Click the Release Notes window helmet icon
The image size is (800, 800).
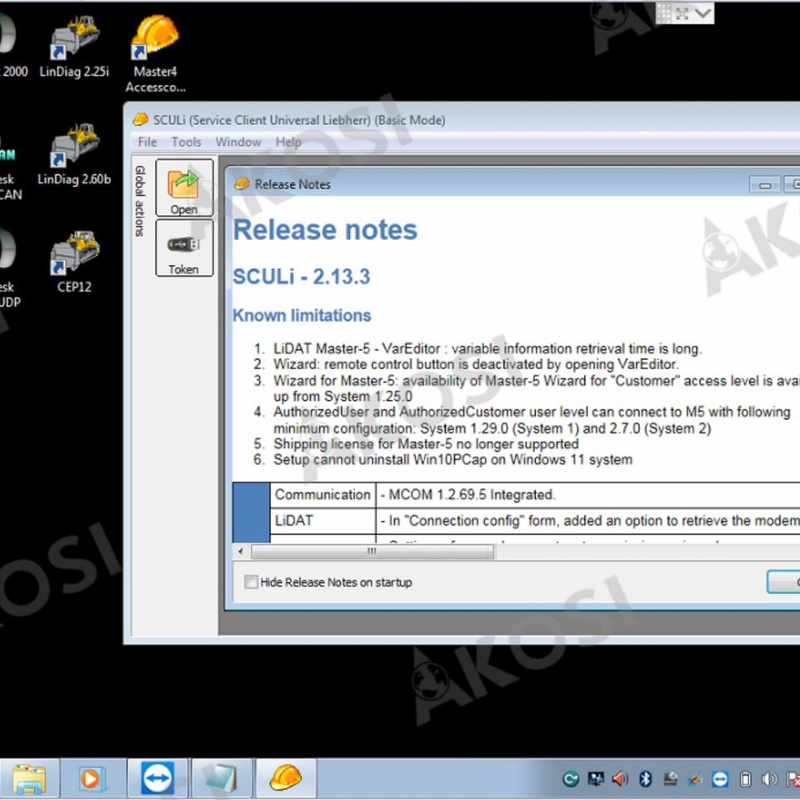click(x=242, y=183)
